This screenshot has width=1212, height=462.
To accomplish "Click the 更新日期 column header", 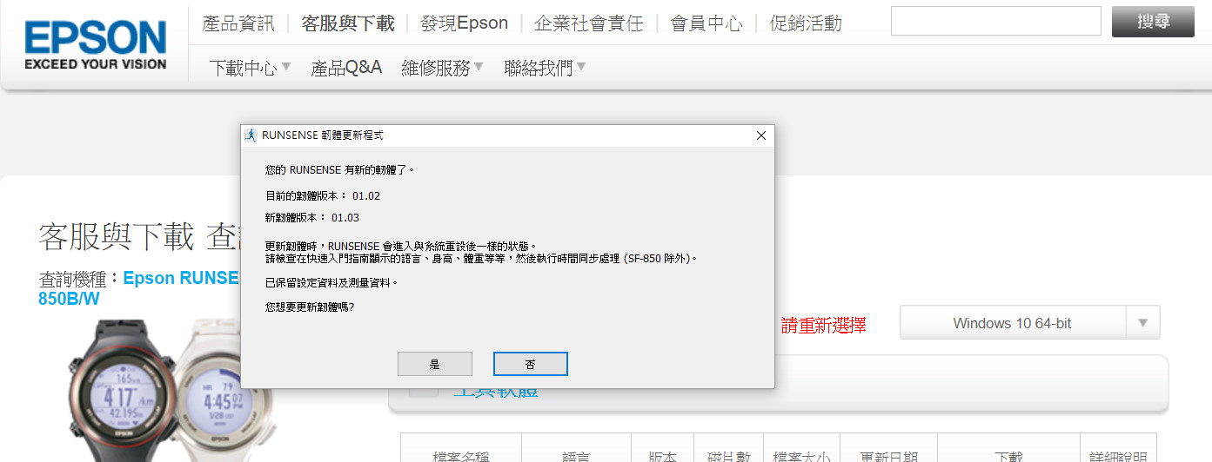I will point(888,457).
